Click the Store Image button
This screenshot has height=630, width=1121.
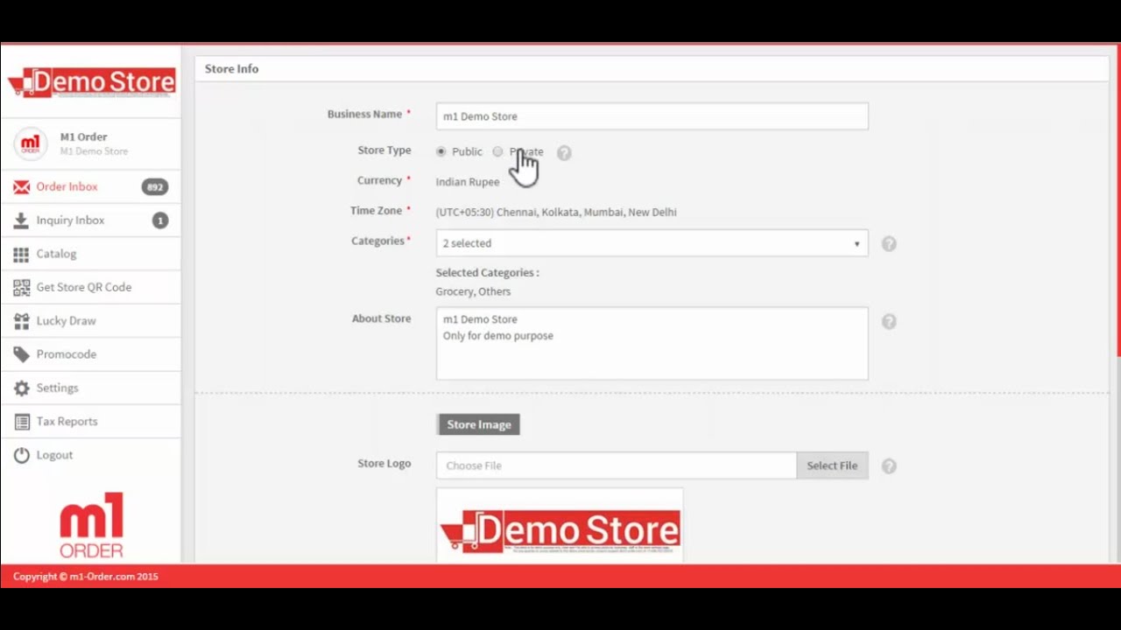(478, 424)
